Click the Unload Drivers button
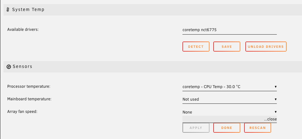The image size is (302, 139). (266, 47)
